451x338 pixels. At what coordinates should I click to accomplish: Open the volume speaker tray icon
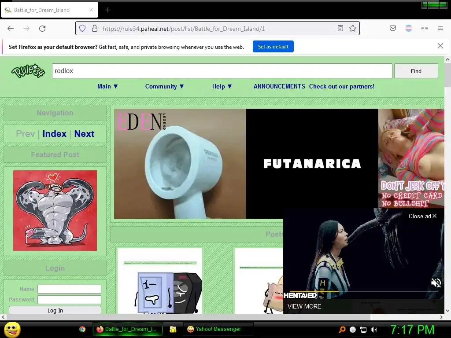373,330
